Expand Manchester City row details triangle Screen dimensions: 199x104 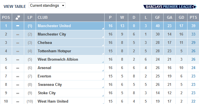click(x=103, y=37)
